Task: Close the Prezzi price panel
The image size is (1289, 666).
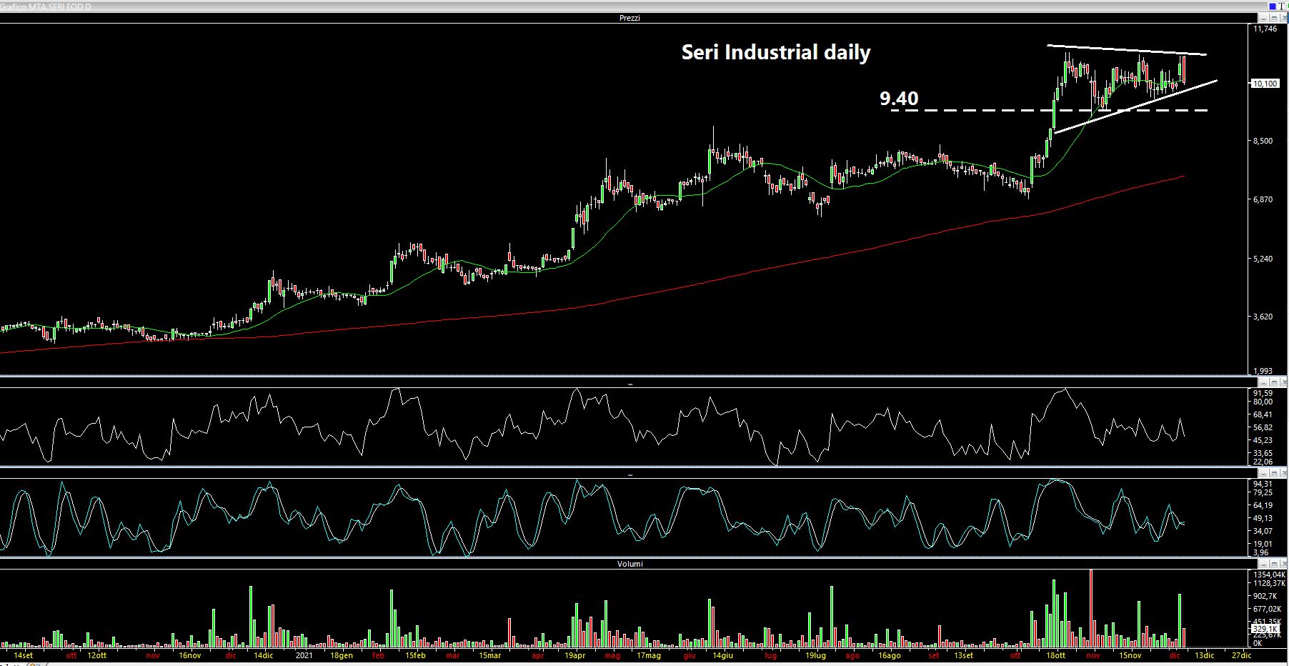Action: pos(1283,18)
